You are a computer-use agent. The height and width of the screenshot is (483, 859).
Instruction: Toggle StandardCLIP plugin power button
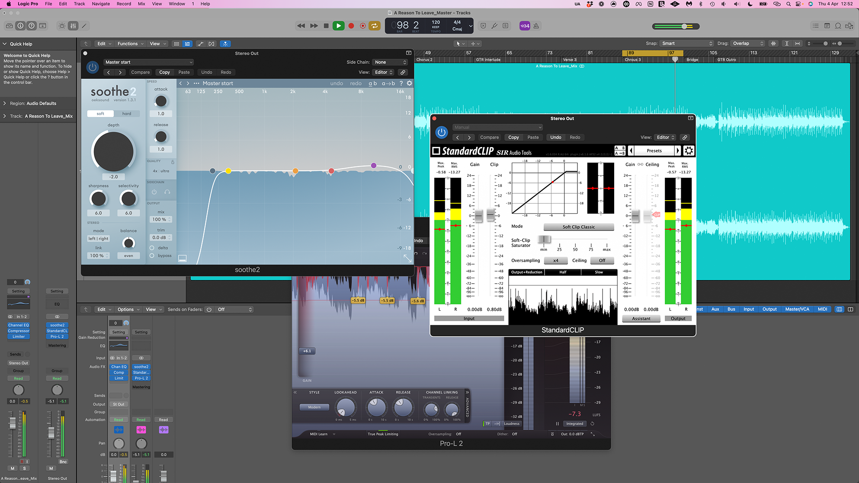(441, 132)
